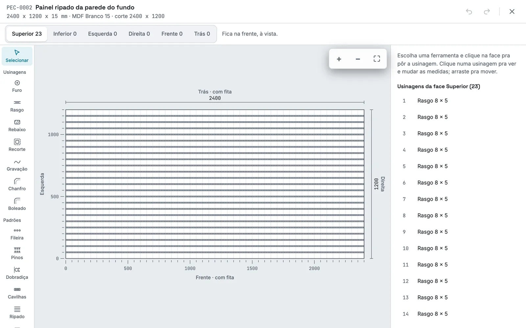Screen dimensions: 526x328
Task: Open the Esquerda 0 face tab
Action: pyautogui.click(x=103, y=34)
